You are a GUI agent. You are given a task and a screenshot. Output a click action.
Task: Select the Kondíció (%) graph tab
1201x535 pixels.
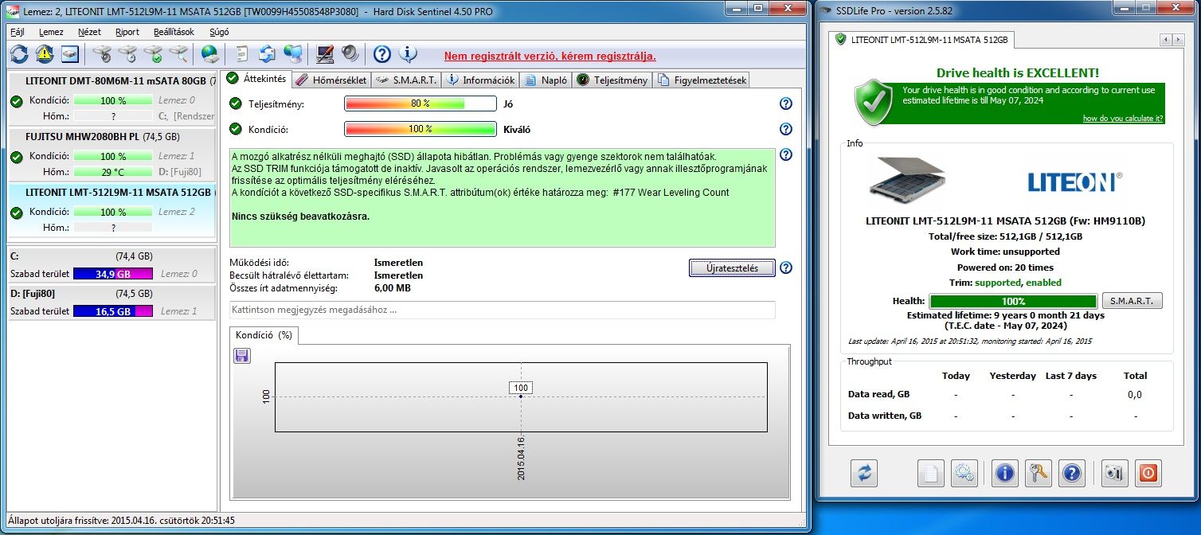(x=264, y=335)
